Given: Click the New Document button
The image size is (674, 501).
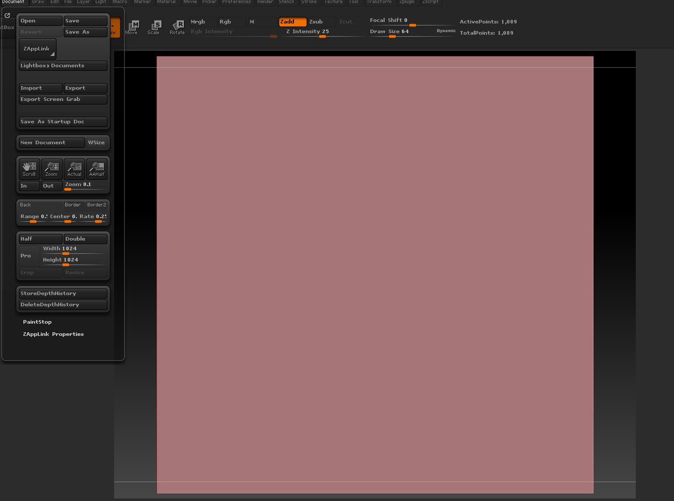Looking at the screenshot, I should tap(51, 143).
